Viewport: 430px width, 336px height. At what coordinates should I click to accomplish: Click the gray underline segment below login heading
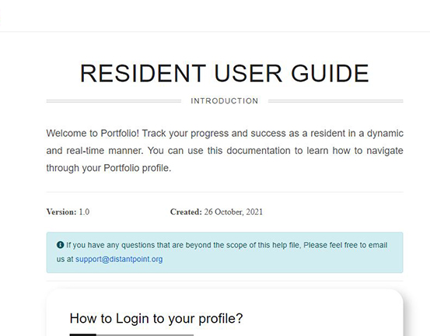(x=145, y=335)
